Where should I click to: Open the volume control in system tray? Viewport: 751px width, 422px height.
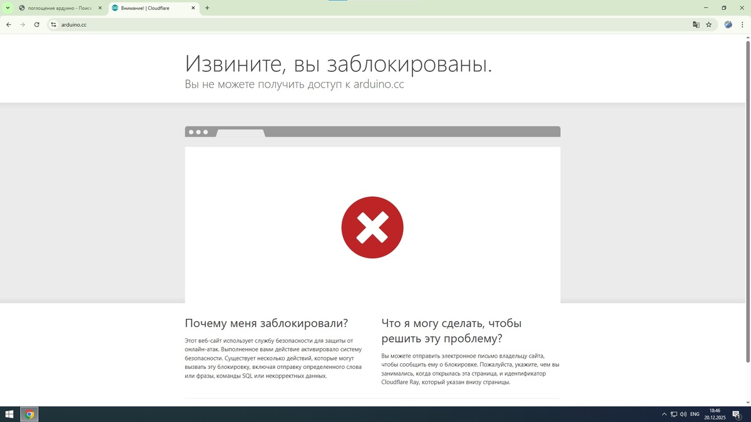click(683, 414)
